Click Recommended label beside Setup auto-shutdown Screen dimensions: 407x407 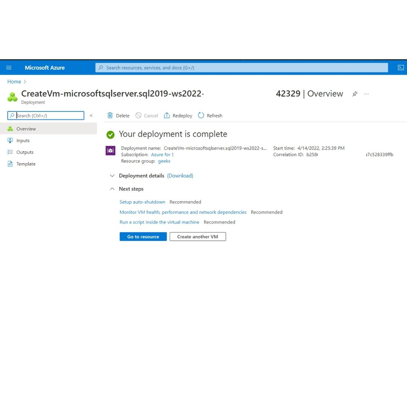tap(185, 202)
